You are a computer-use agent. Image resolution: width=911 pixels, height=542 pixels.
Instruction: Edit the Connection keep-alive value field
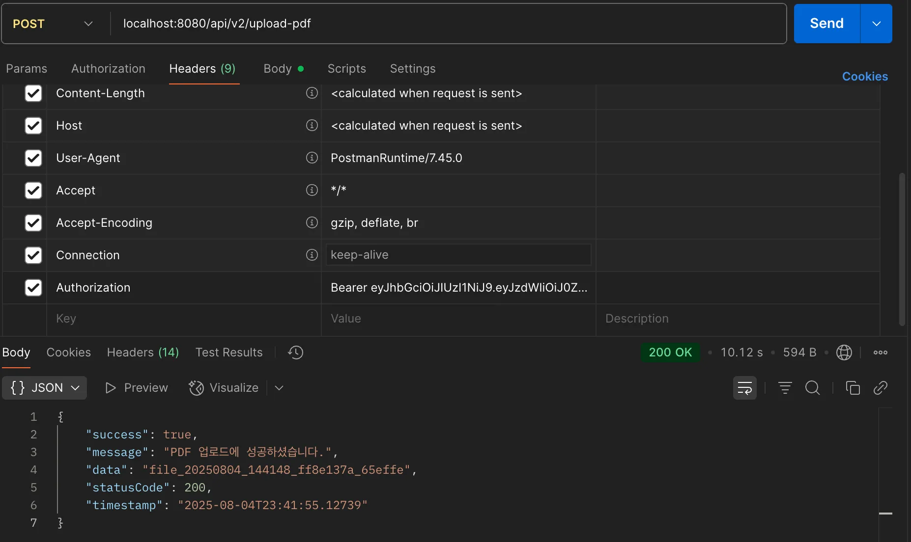click(458, 255)
